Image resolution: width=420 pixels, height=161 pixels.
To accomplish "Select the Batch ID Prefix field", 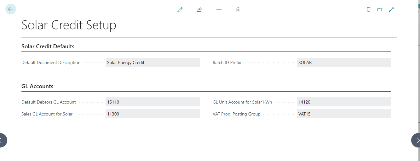I will [x=344, y=62].
